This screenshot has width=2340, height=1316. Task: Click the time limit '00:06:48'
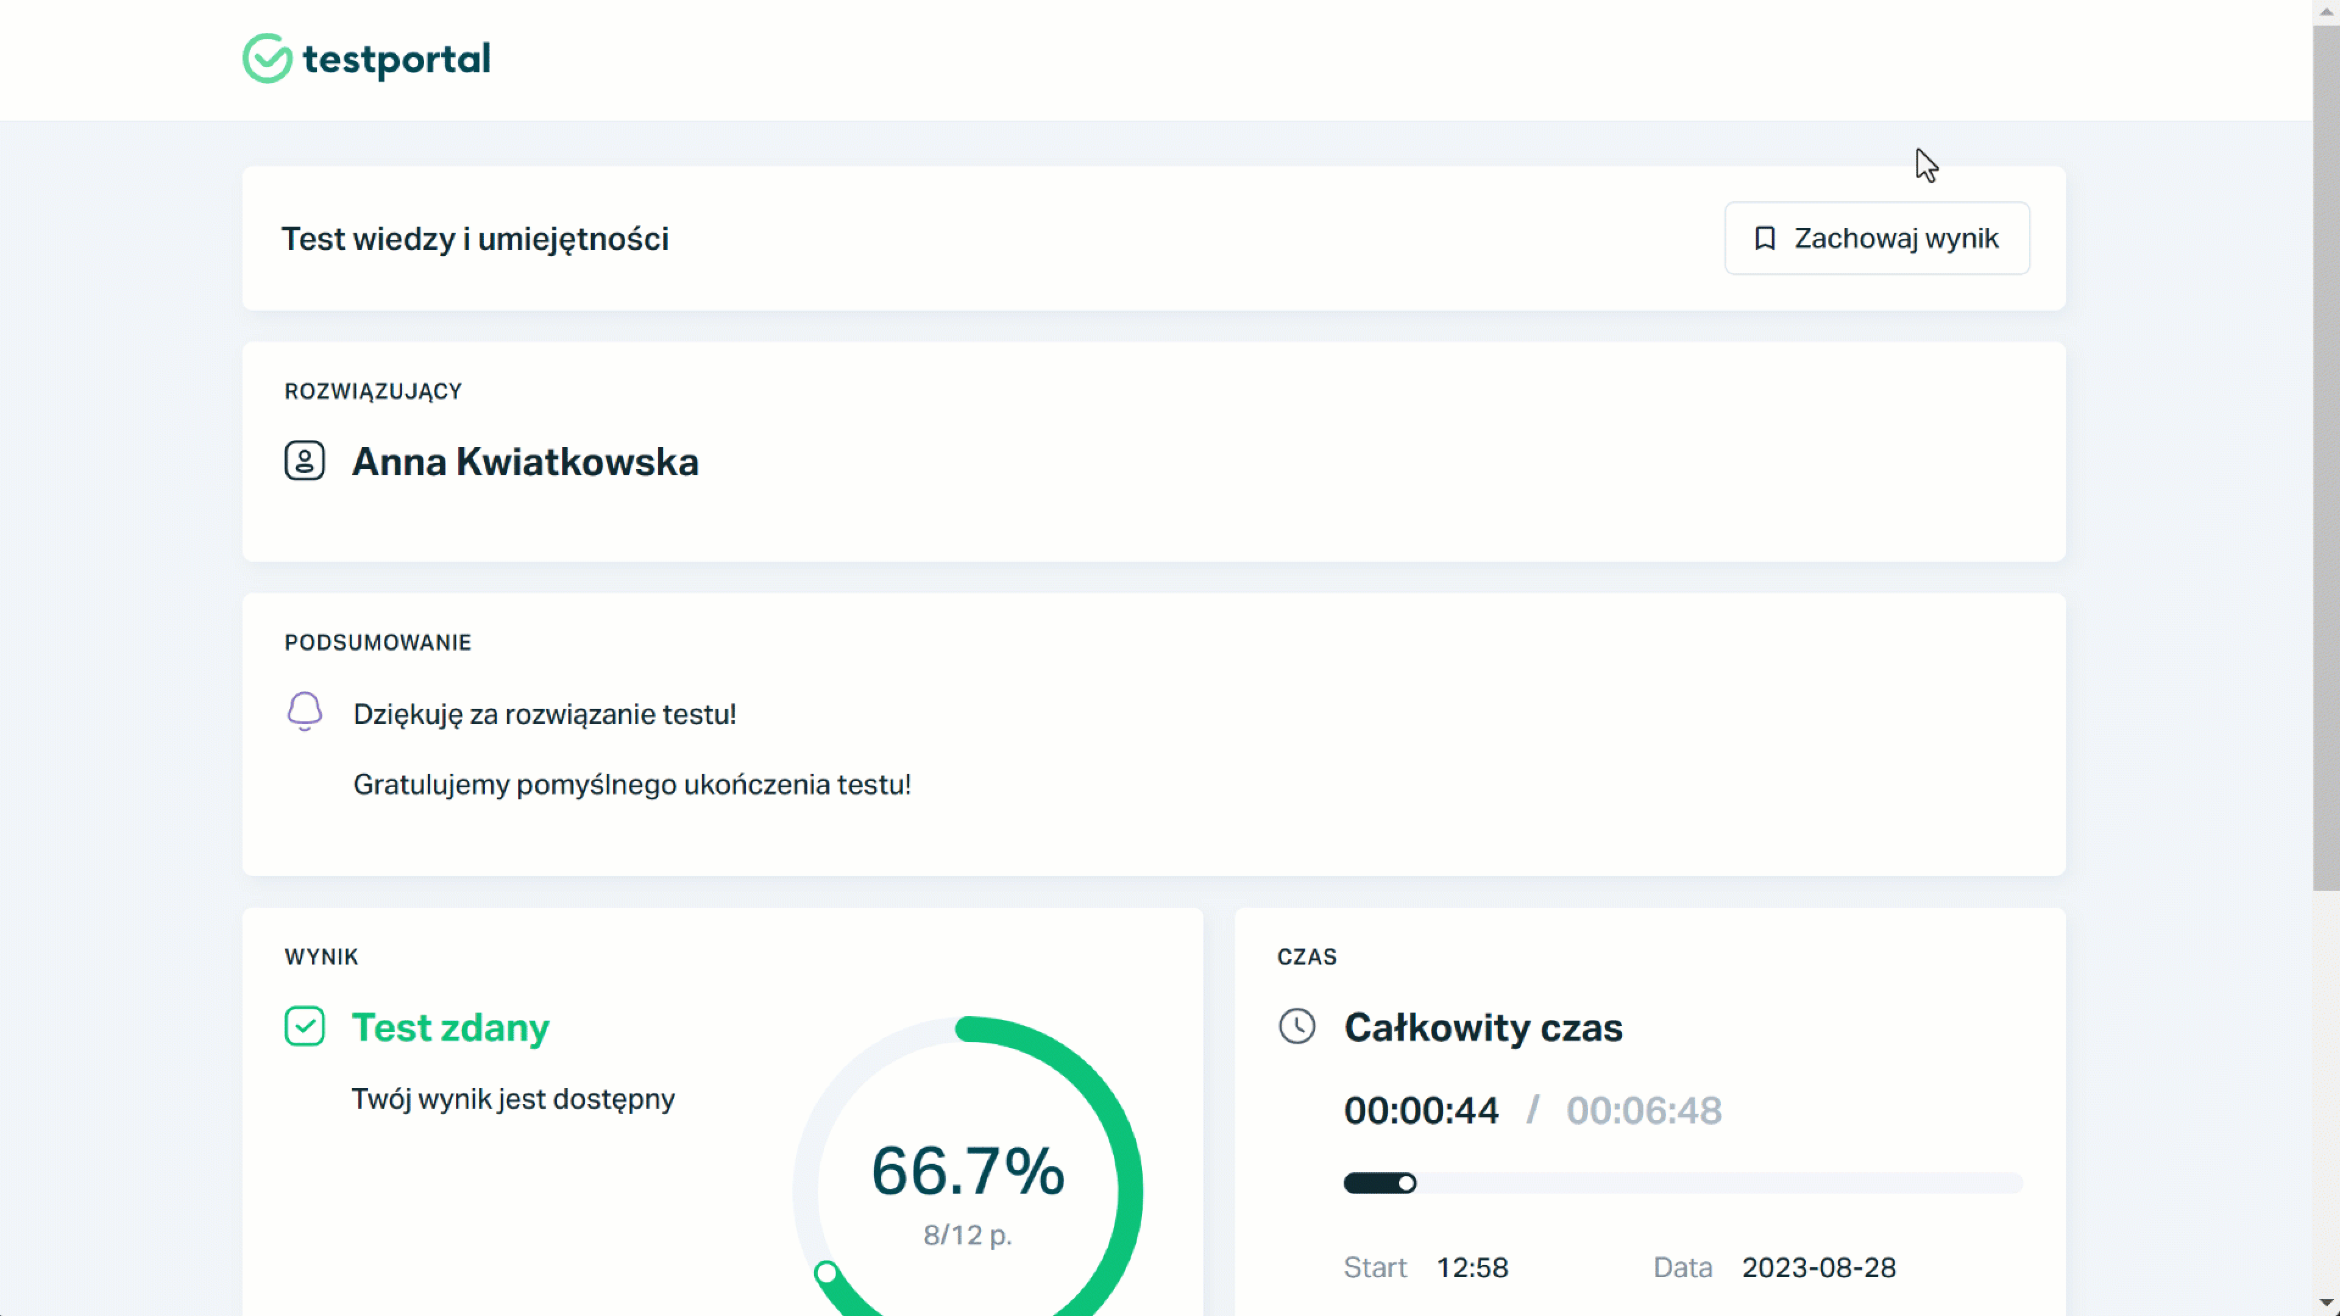[1643, 1110]
